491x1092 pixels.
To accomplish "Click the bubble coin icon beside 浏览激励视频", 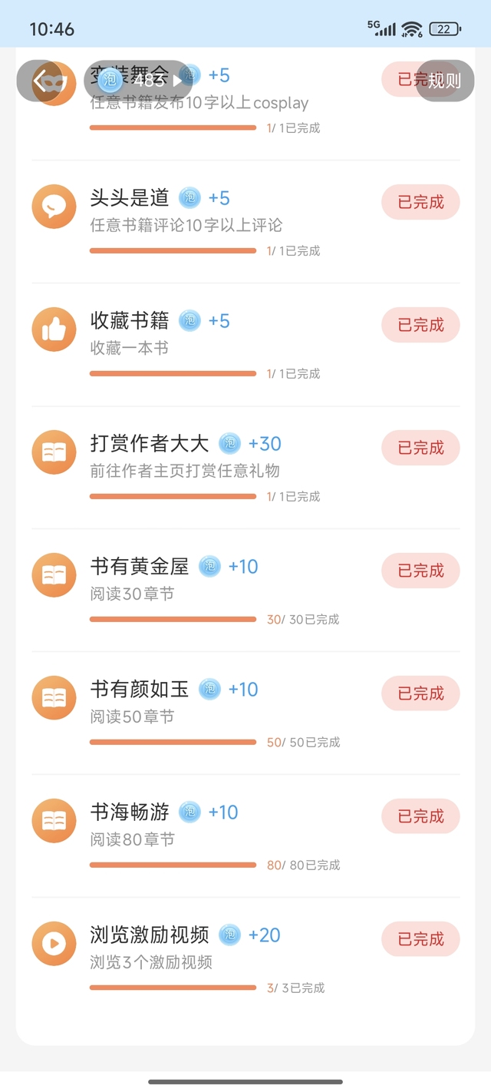I will pyautogui.click(x=229, y=935).
